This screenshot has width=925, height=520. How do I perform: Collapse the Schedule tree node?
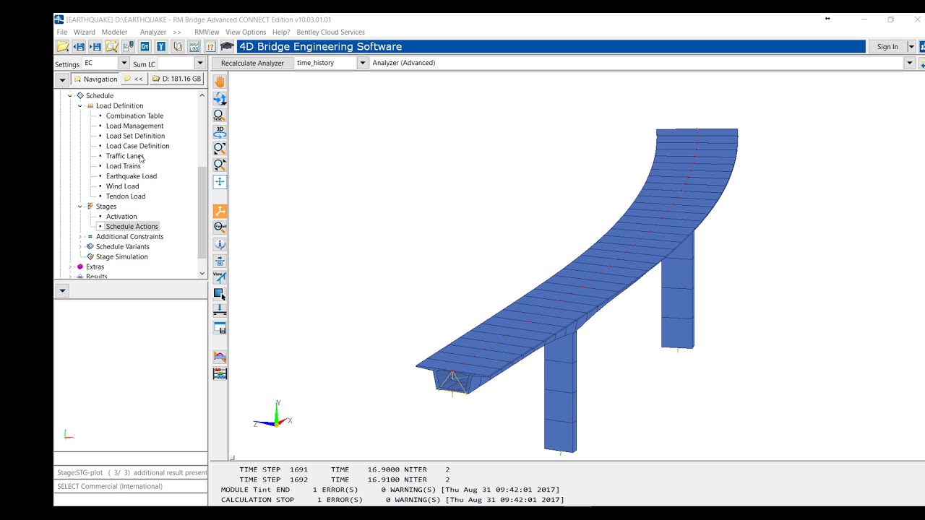pyautogui.click(x=70, y=95)
